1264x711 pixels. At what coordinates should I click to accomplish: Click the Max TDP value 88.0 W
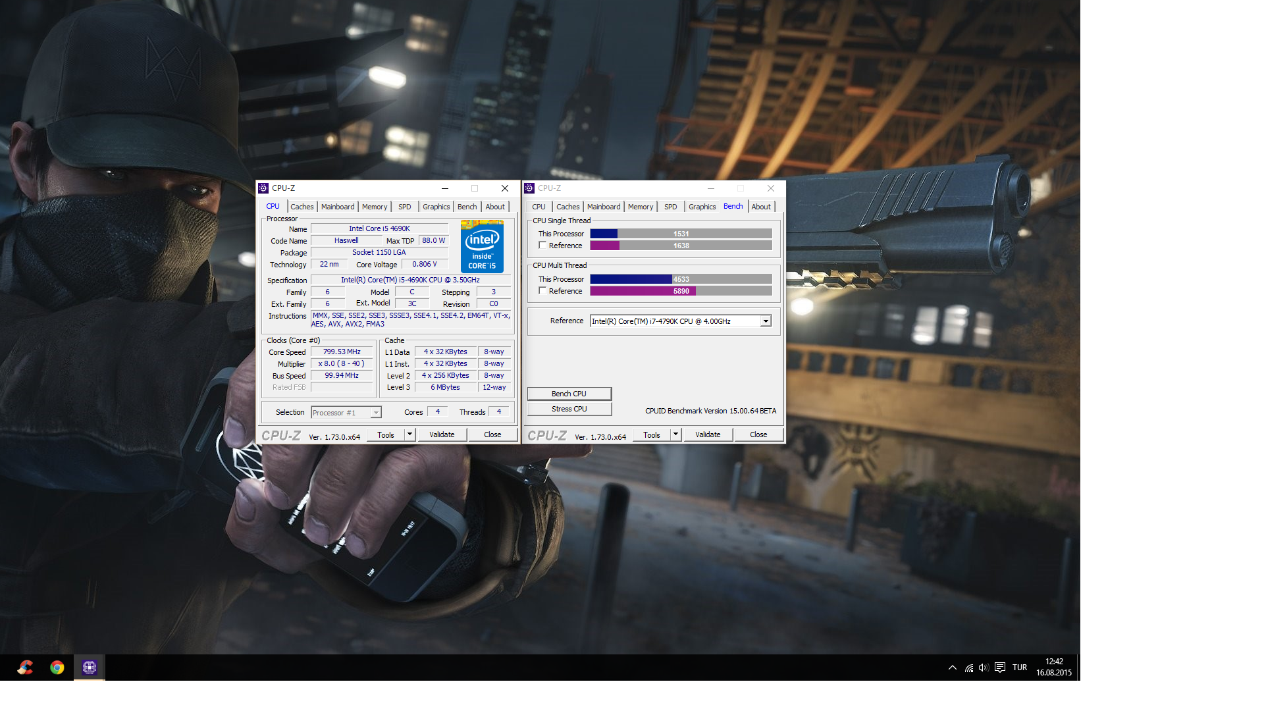pos(434,241)
